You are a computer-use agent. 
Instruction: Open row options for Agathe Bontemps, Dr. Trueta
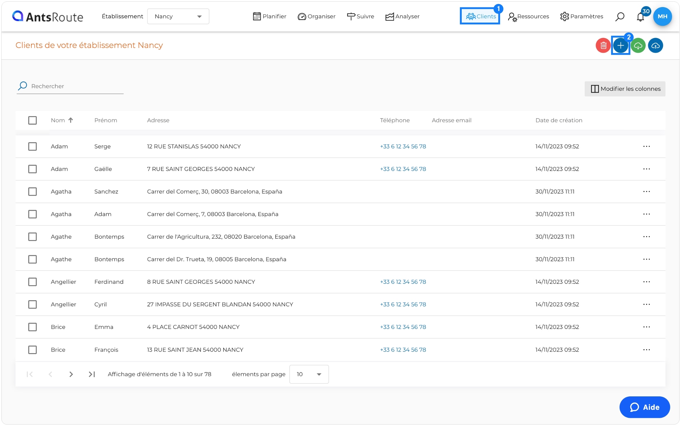[x=646, y=259]
